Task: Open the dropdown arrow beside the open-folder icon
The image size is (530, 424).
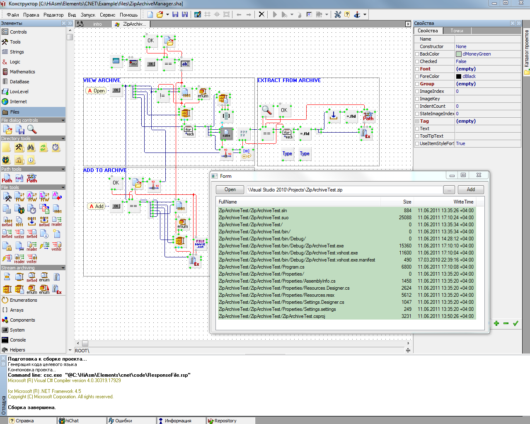Action: (167, 15)
